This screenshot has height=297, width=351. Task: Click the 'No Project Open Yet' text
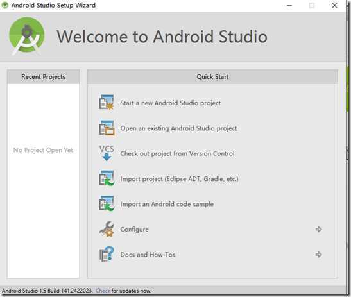tap(43, 150)
